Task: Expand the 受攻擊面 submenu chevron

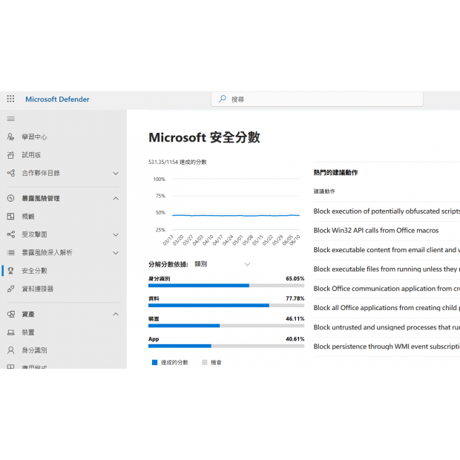Action: point(115,234)
